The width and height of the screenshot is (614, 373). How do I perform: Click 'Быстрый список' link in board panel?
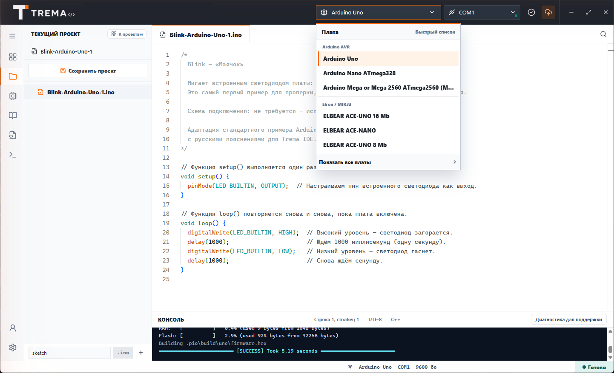[x=435, y=32]
